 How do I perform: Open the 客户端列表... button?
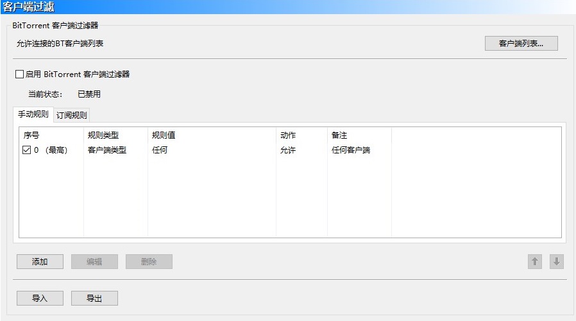point(521,44)
